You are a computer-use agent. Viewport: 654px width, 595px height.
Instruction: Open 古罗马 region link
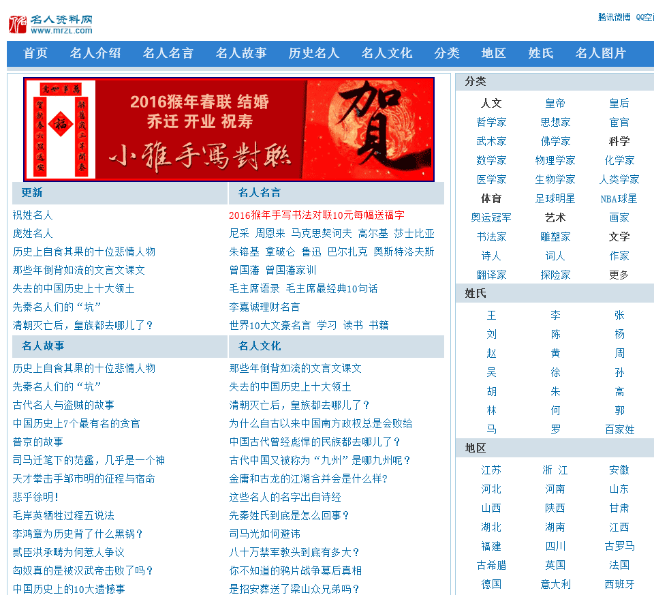pyautogui.click(x=619, y=546)
